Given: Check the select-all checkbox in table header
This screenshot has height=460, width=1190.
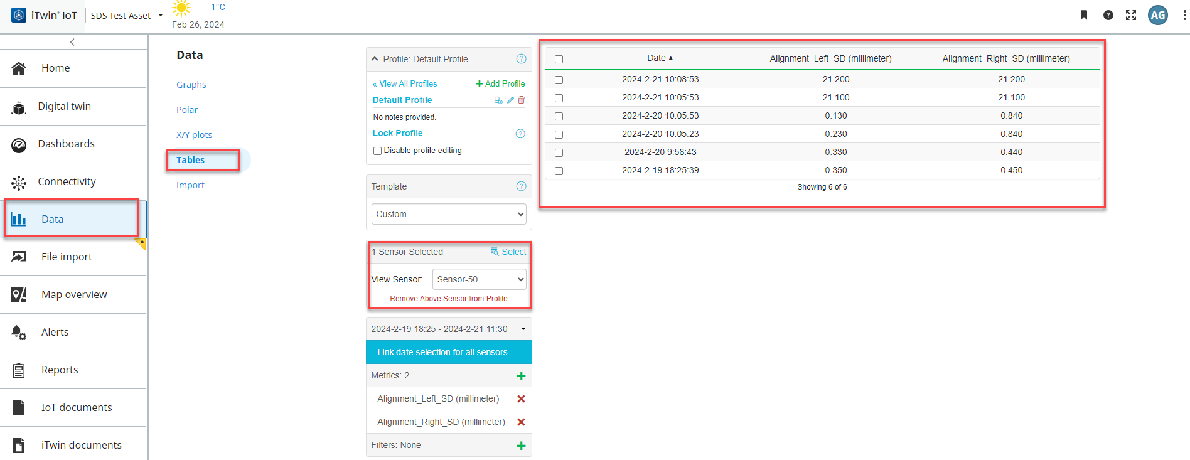Looking at the screenshot, I should pos(559,59).
